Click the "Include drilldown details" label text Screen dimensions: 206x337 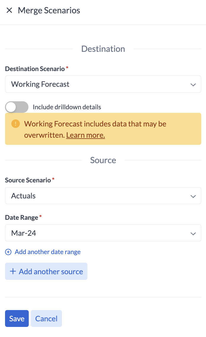67,107
